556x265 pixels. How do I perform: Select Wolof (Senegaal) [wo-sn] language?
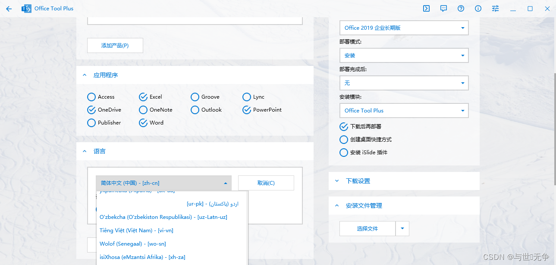click(x=172, y=244)
